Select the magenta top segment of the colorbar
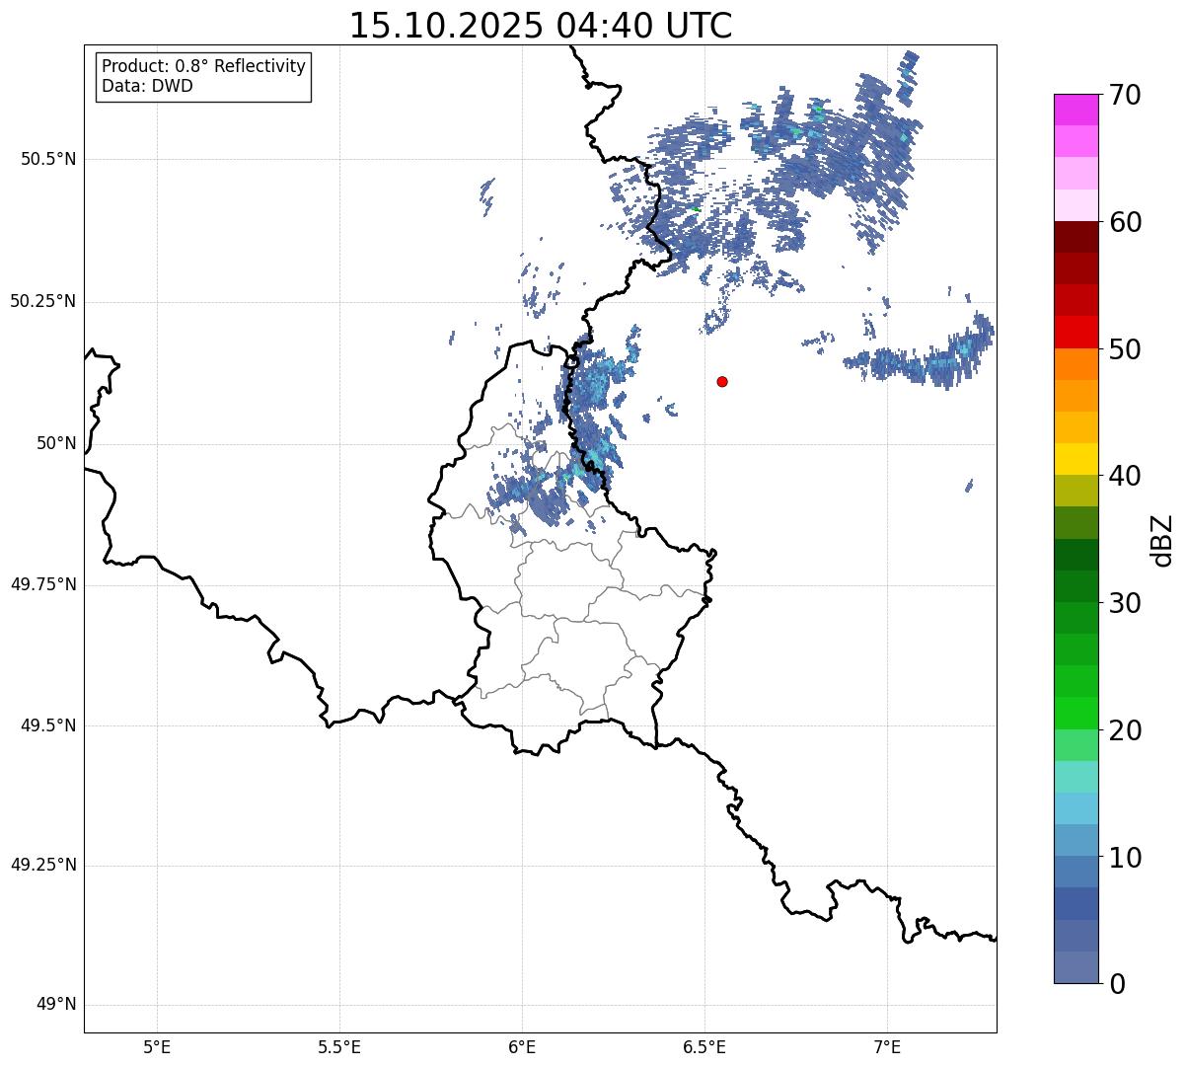The image size is (1186, 1067). 1075,110
